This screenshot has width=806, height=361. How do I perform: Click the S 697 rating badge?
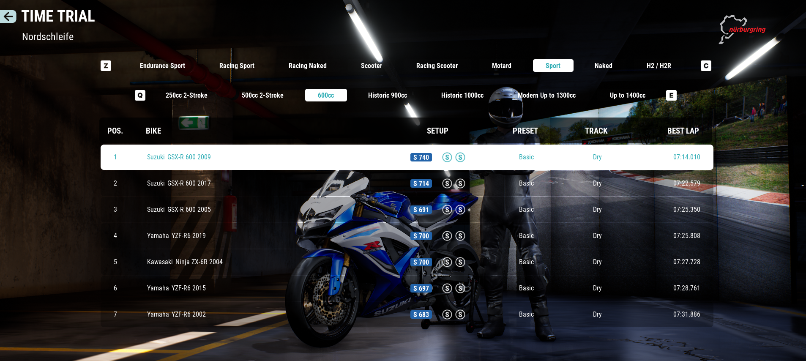(421, 288)
